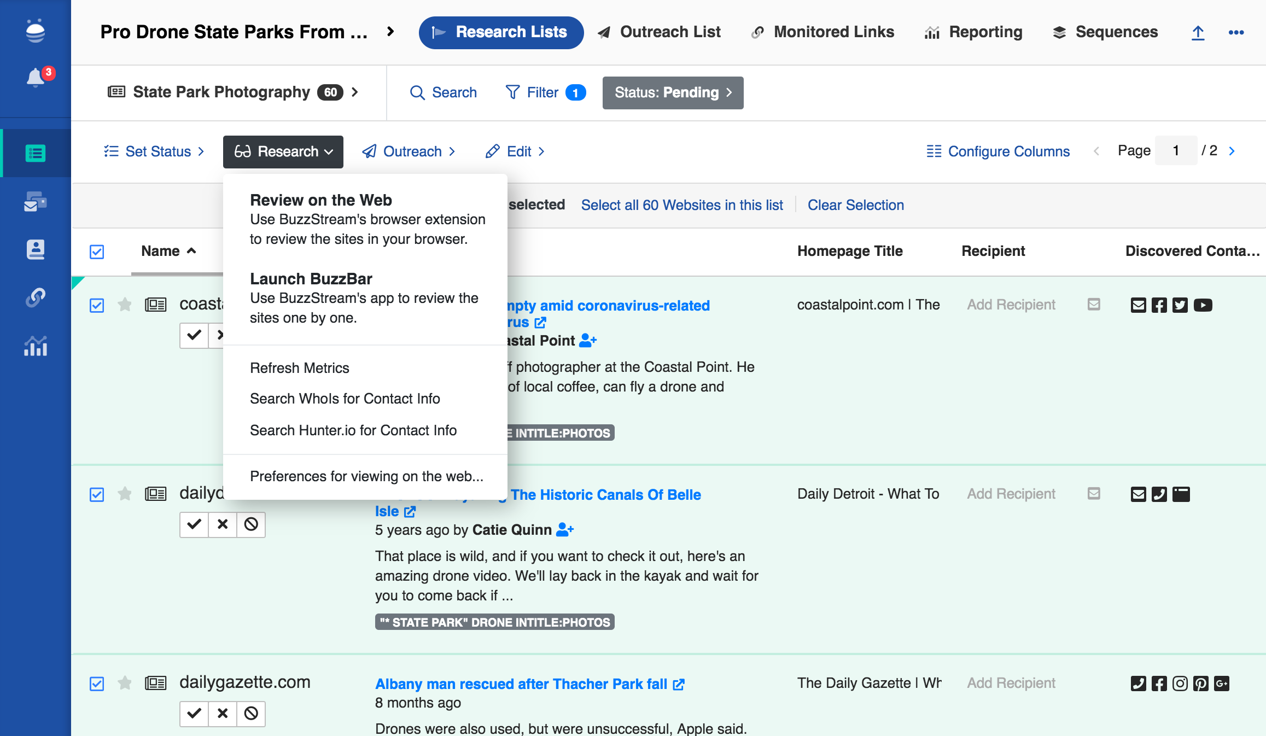Click the upload arrow icon in header
Image resolution: width=1266 pixels, height=736 pixels.
[x=1198, y=33]
